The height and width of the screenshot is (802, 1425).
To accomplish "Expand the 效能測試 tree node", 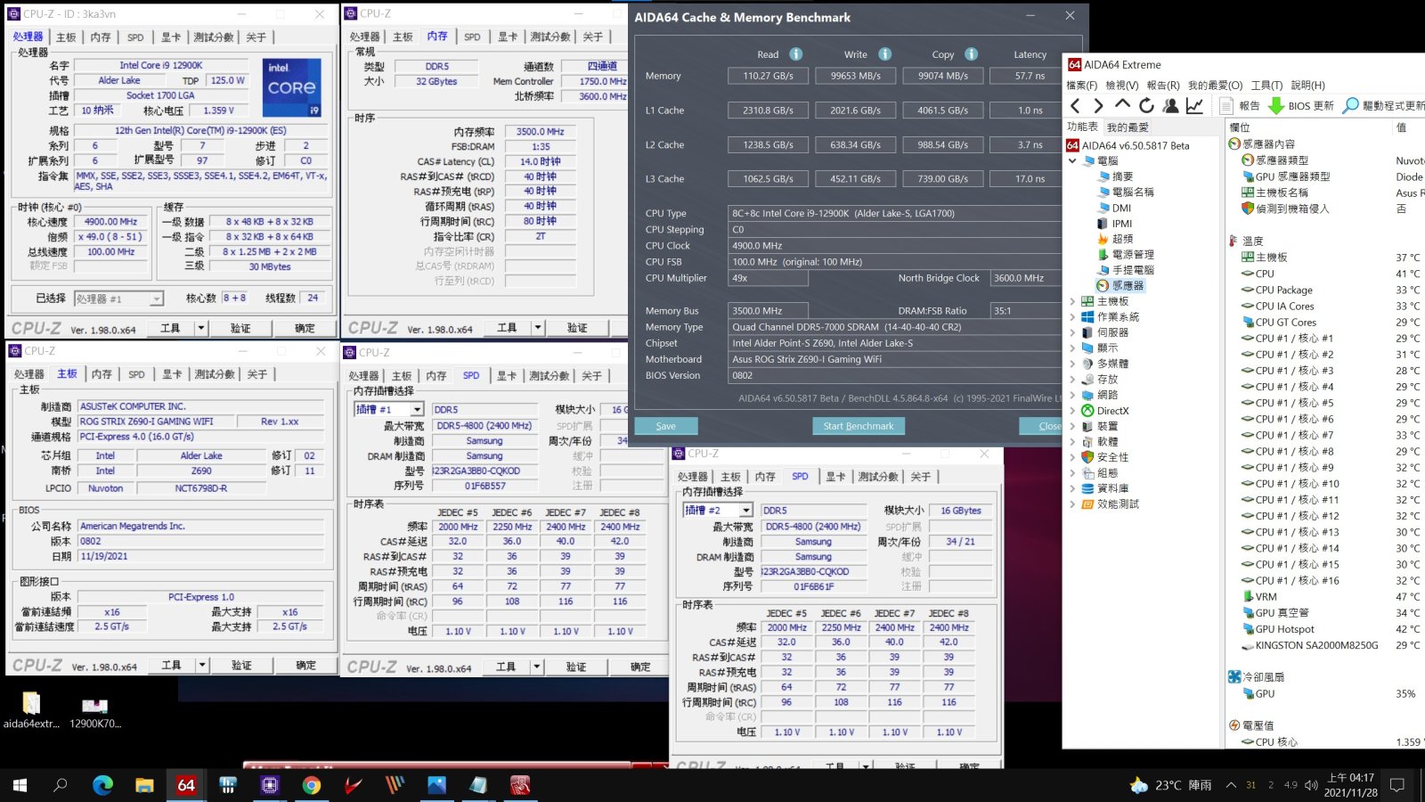I will click(x=1072, y=504).
